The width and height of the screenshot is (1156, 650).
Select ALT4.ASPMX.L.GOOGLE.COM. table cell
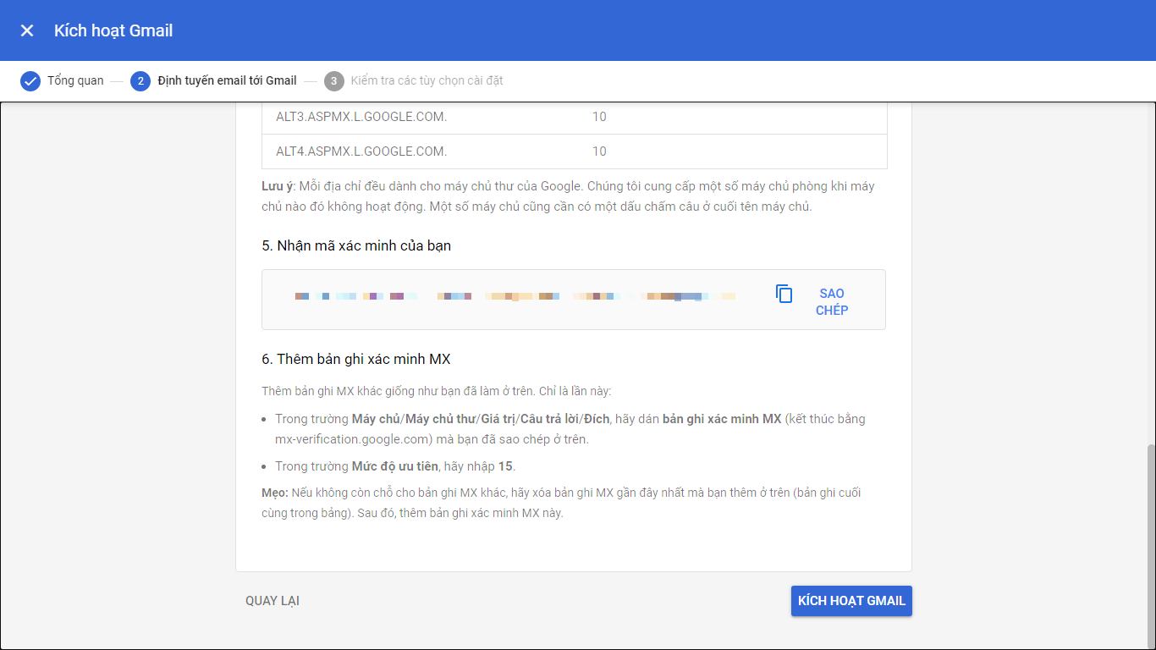tap(361, 151)
